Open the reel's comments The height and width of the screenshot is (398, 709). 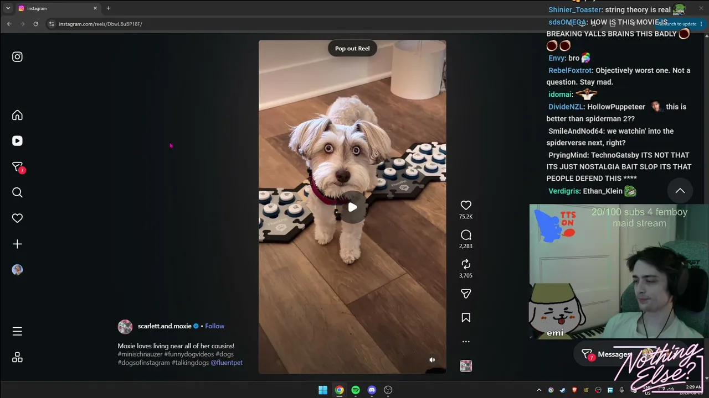[x=466, y=235]
